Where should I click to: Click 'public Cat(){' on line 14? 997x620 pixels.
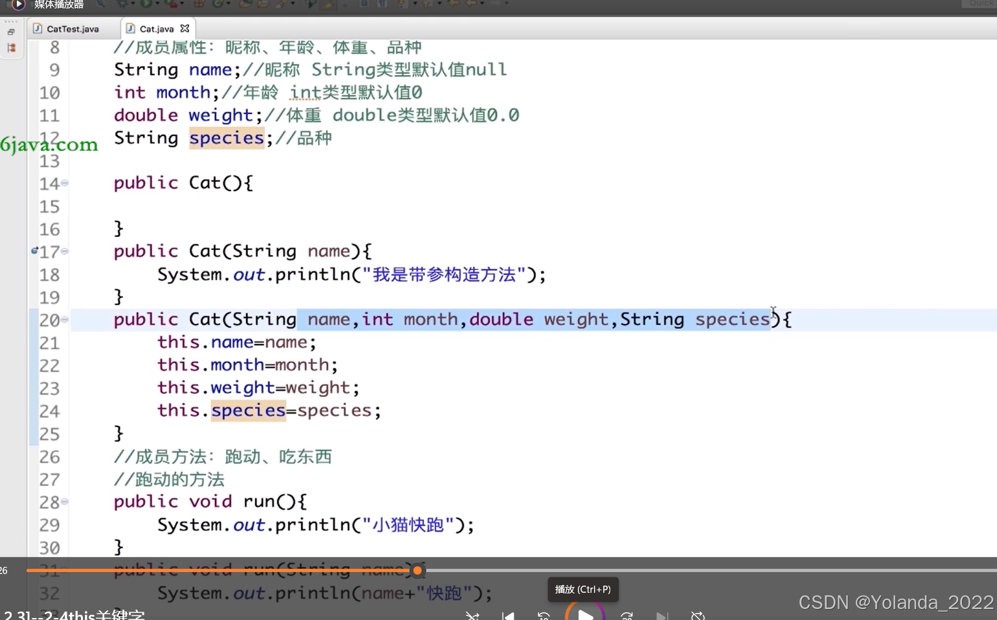[x=183, y=183]
